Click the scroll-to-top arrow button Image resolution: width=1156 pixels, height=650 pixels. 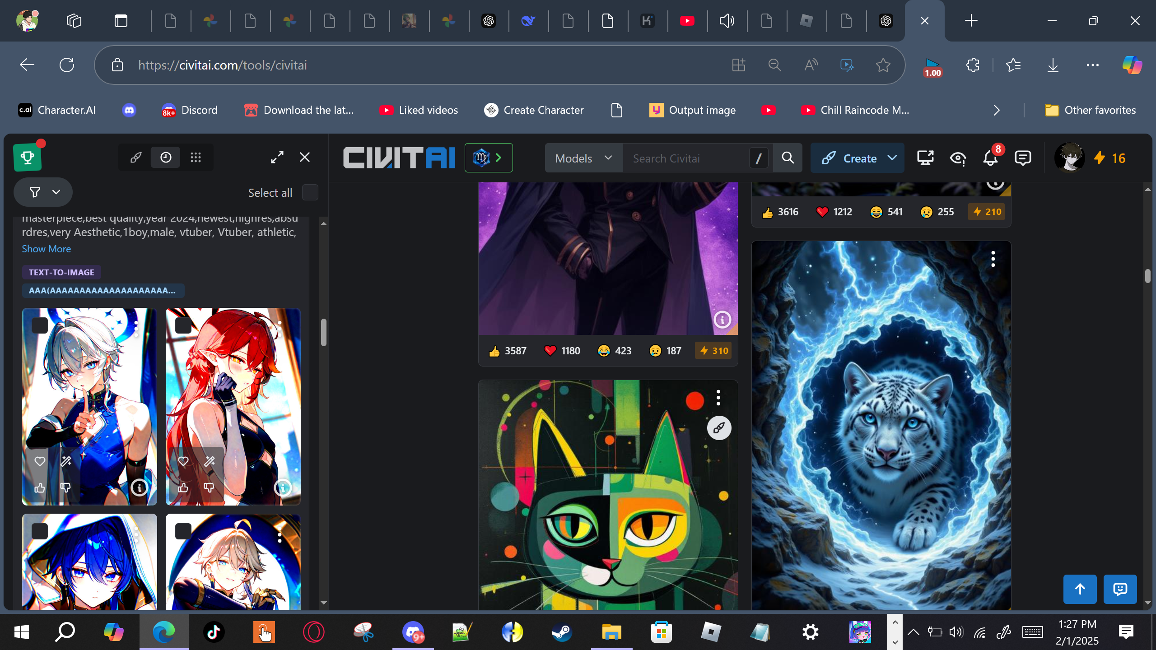1080,589
